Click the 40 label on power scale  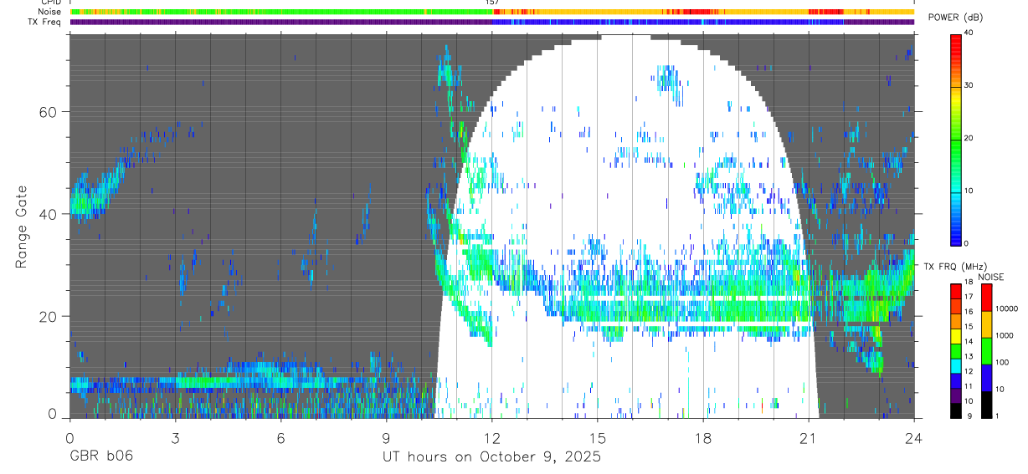[969, 33]
